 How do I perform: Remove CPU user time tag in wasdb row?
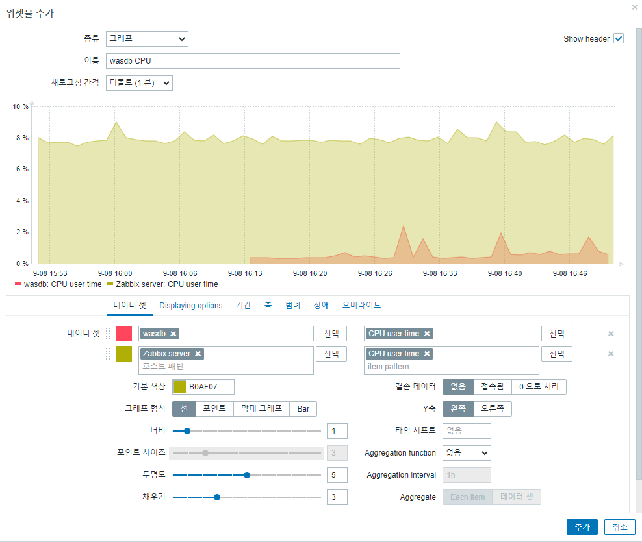point(427,334)
